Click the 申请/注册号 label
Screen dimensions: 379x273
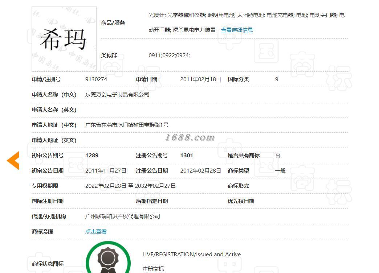(x=46, y=79)
